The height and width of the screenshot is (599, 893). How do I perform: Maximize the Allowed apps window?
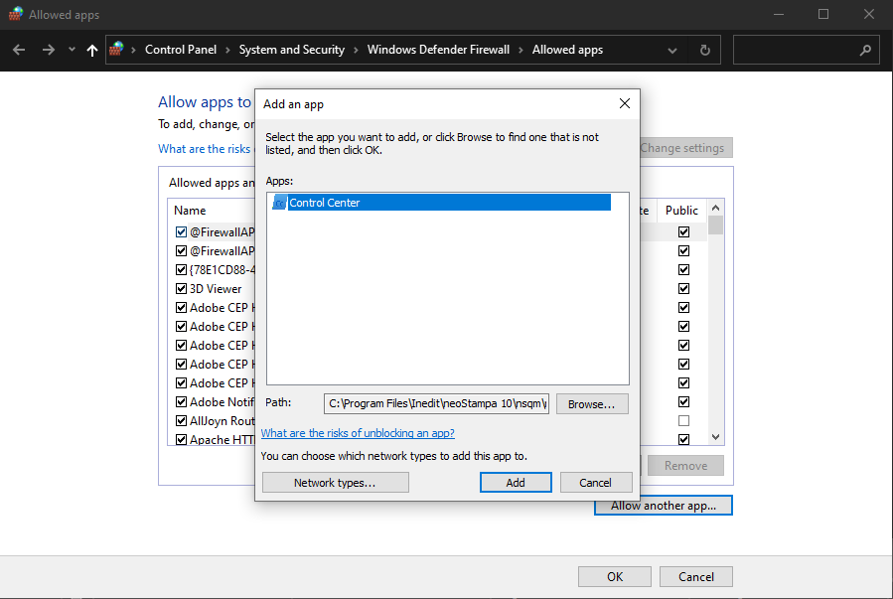coord(823,14)
